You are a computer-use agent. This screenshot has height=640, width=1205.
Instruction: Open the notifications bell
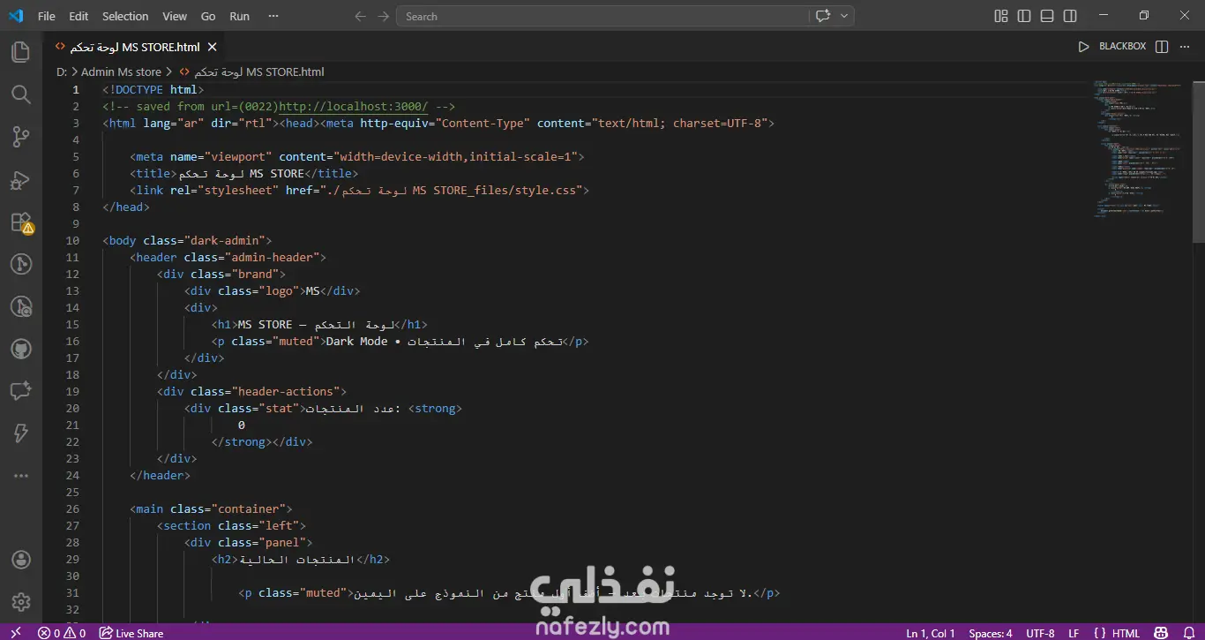[1189, 633]
